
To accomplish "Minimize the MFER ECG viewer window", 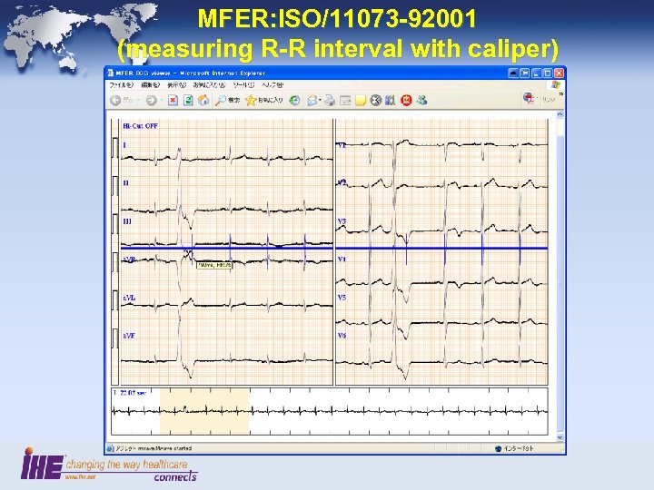I will (537, 73).
